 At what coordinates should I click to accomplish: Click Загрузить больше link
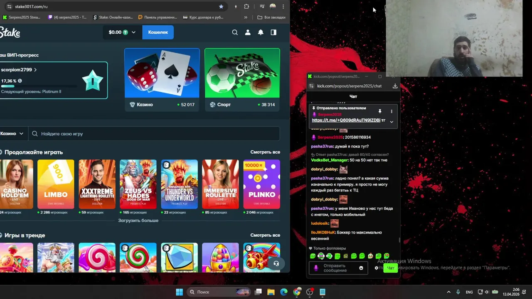[138, 221]
